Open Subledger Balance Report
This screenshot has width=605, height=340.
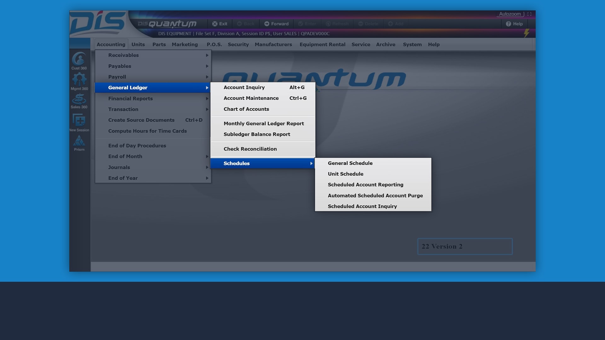coord(263,134)
